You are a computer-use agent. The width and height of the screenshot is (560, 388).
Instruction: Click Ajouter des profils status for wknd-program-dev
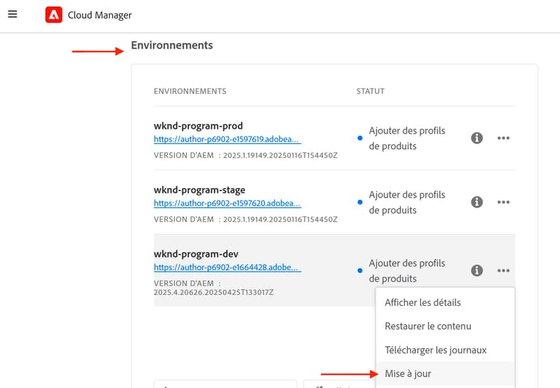[407, 271]
